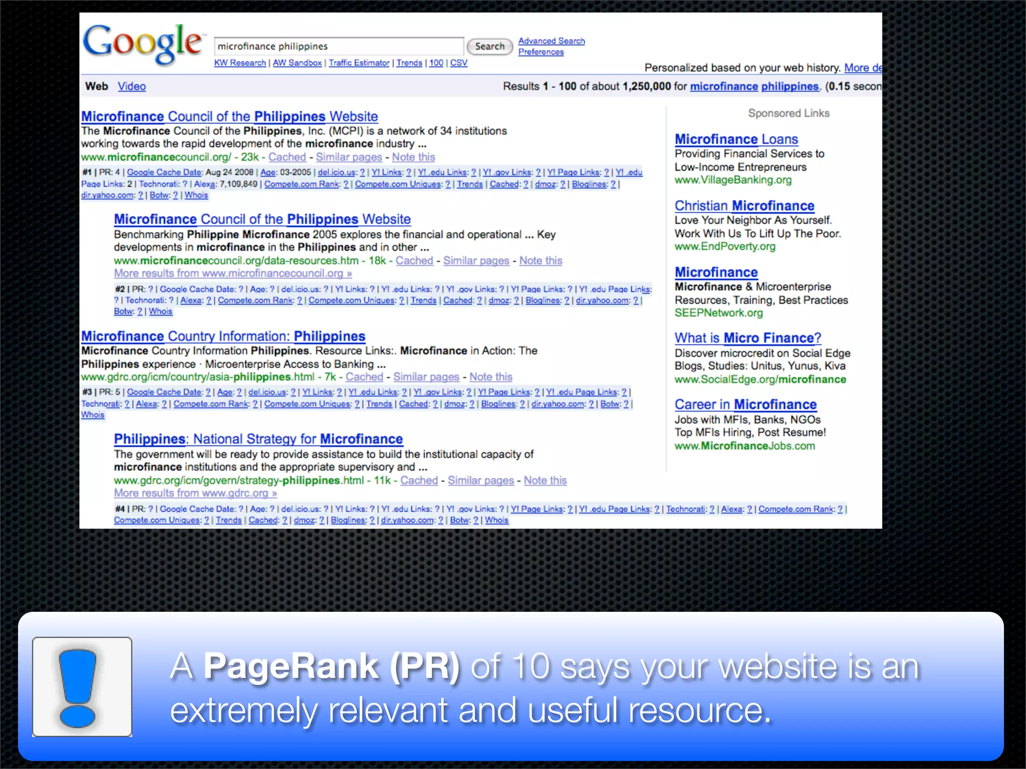Click Whois link in #1 stats
Image resolution: width=1026 pixels, height=769 pixels.
[196, 195]
